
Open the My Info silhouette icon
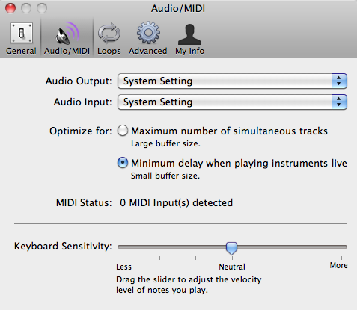189,34
